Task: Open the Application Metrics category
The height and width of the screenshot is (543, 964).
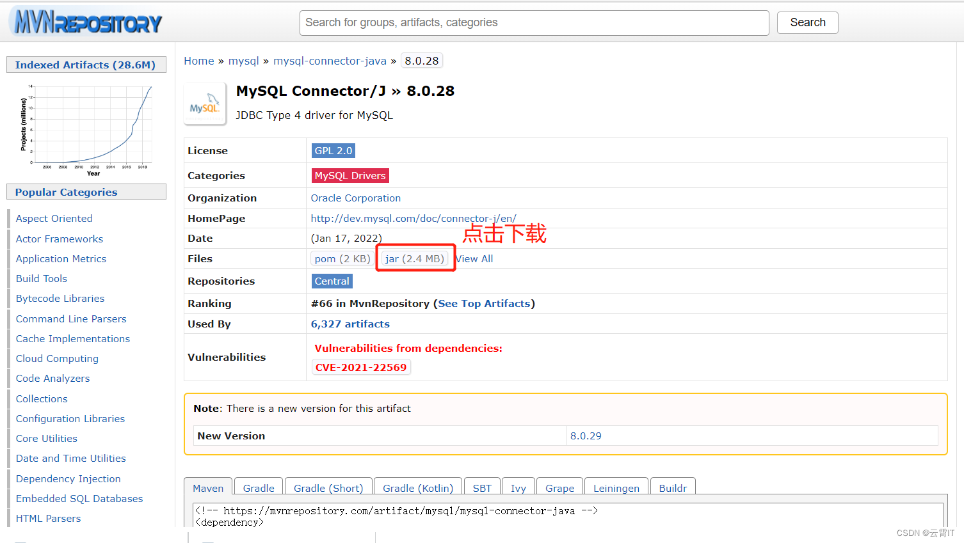Action: 61,258
